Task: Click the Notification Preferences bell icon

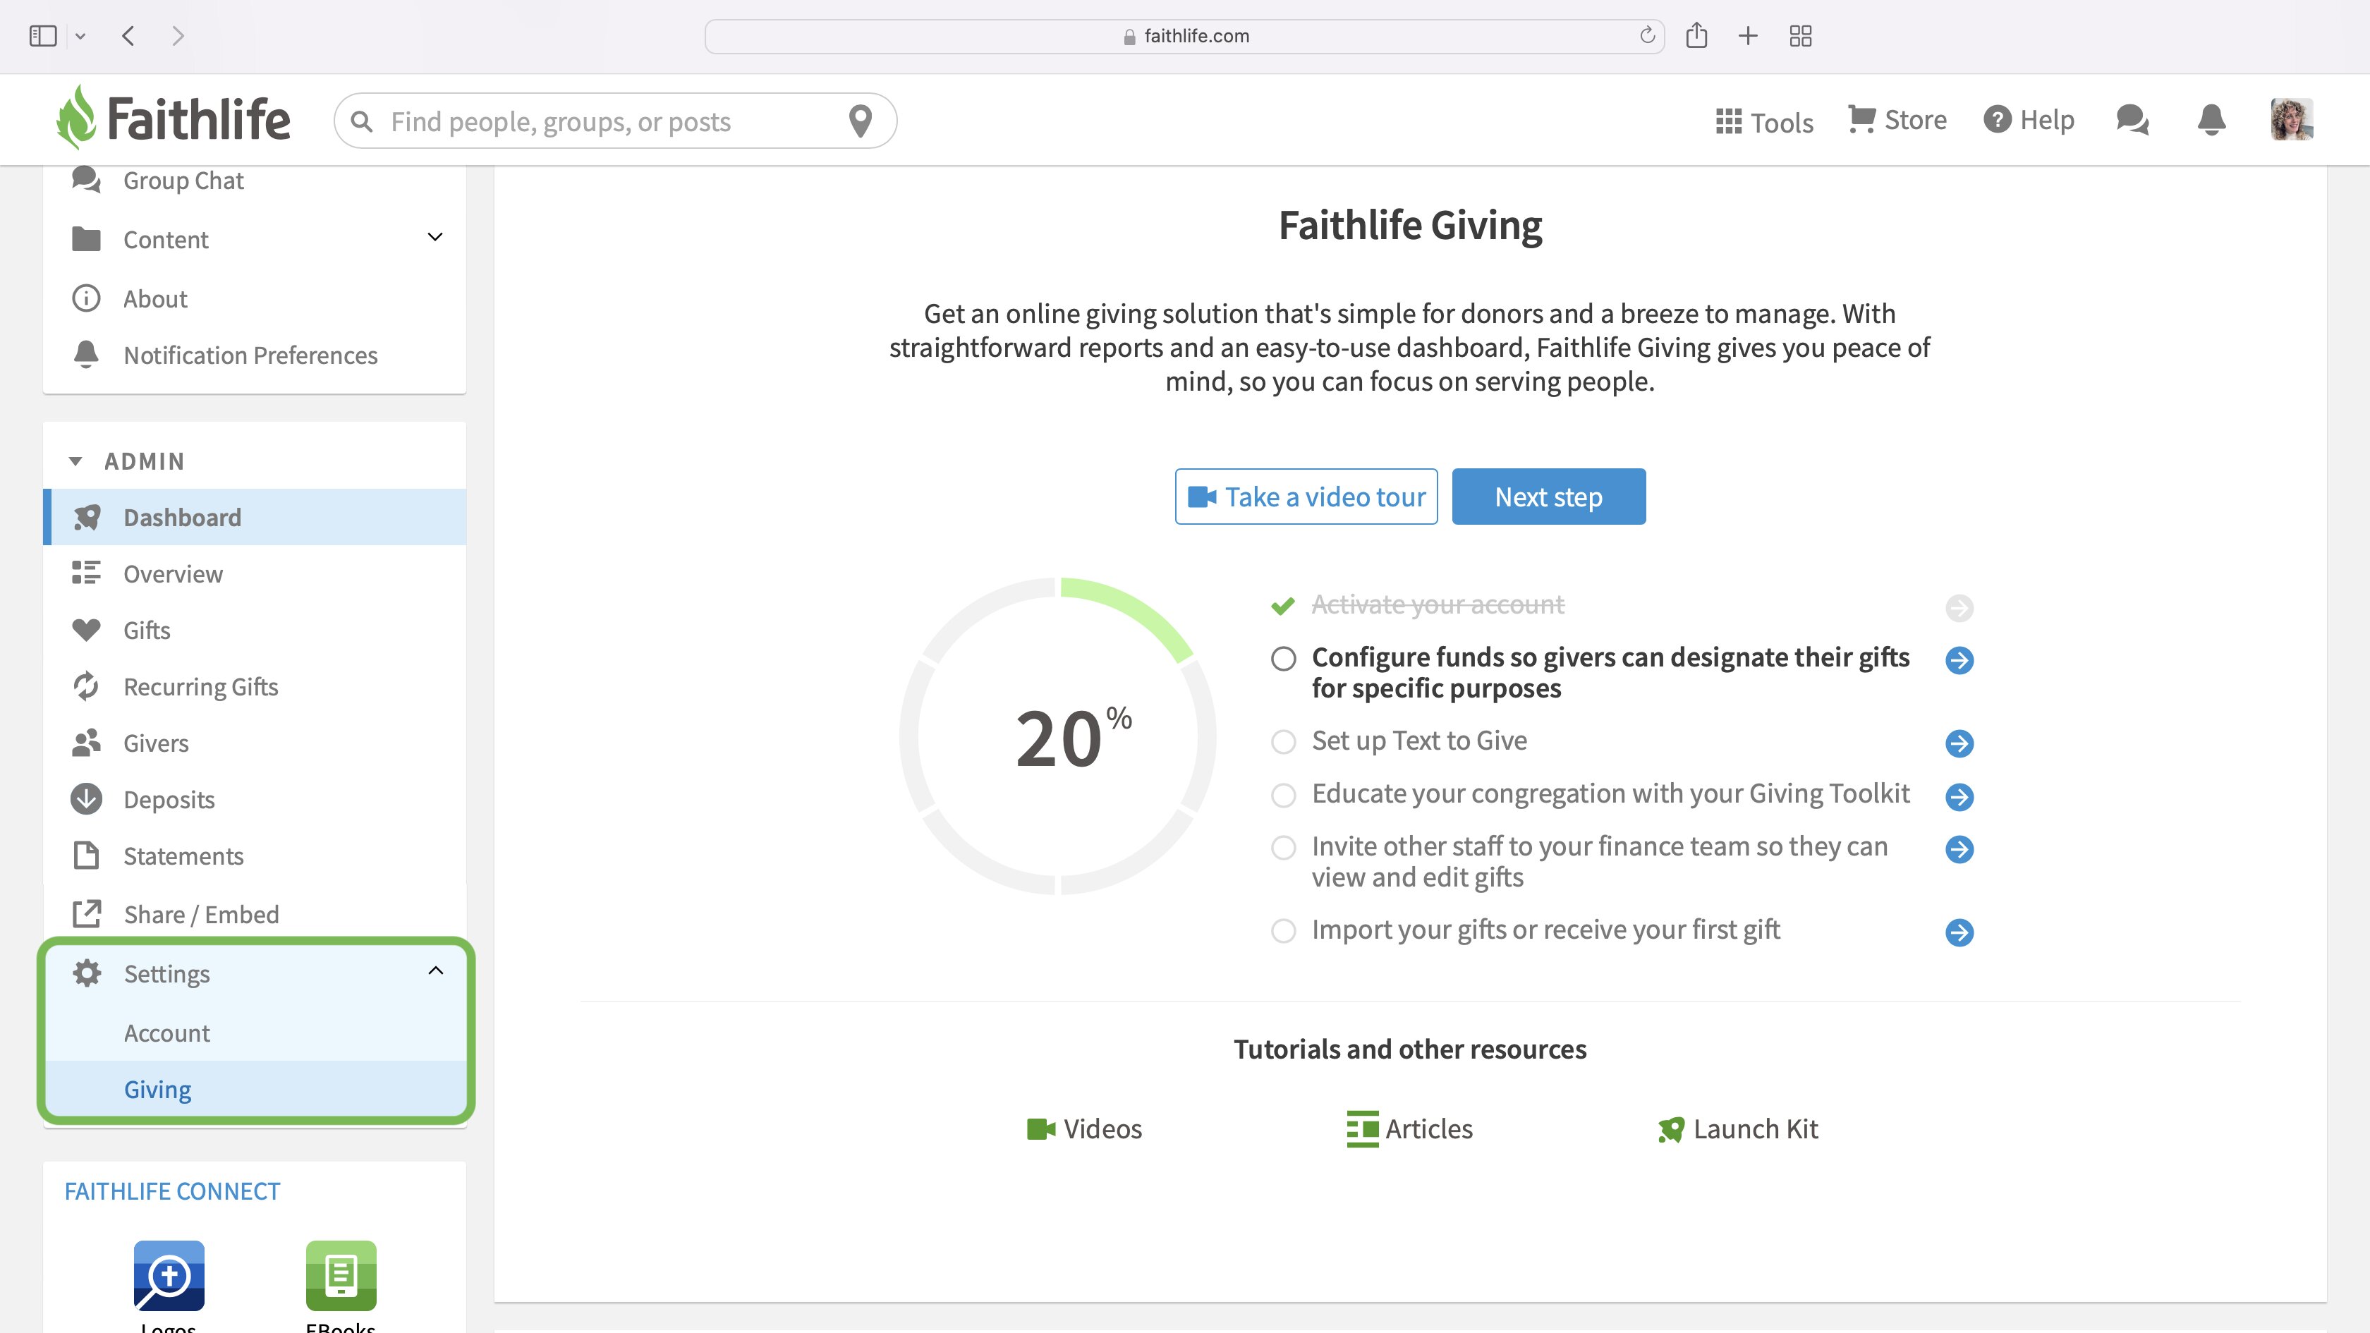Action: pyautogui.click(x=87, y=354)
